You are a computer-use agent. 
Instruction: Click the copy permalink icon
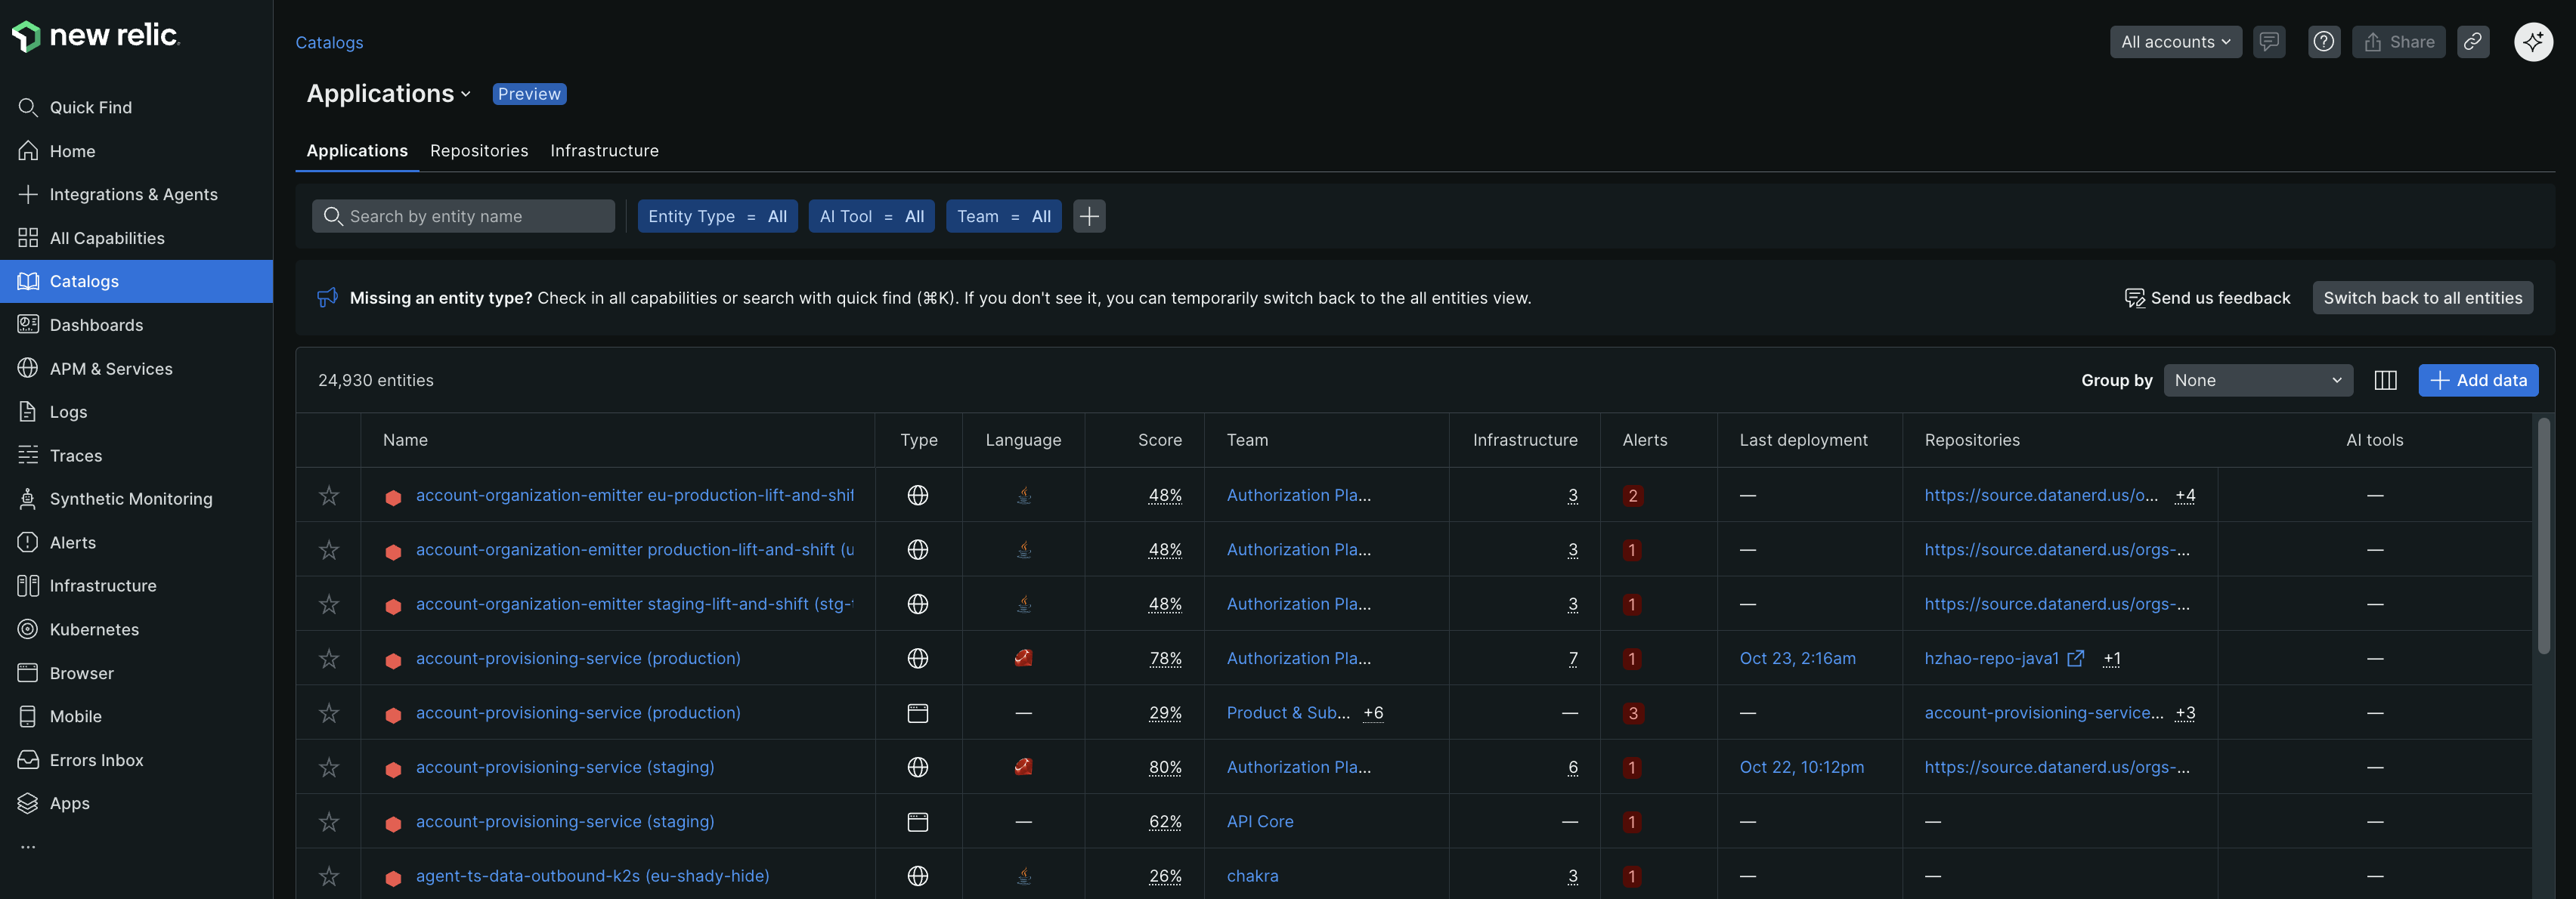point(2472,42)
